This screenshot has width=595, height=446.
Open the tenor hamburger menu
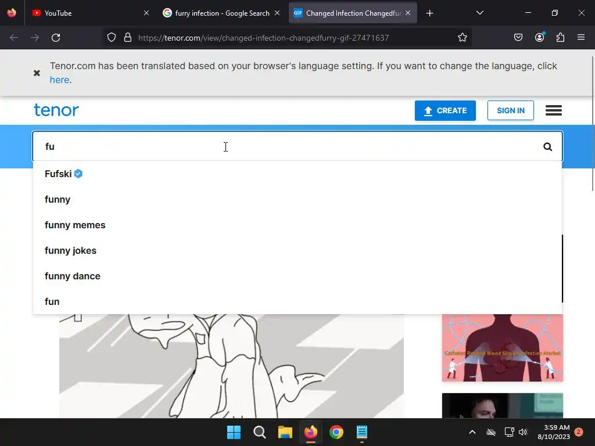(554, 110)
